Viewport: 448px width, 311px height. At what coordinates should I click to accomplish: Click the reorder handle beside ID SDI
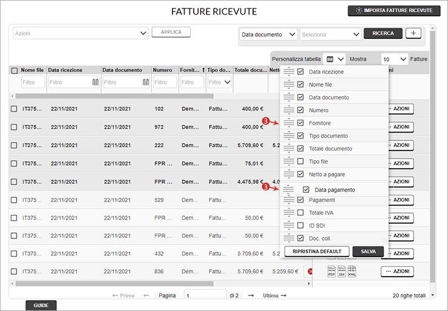pos(289,226)
